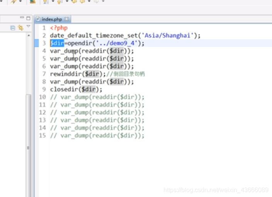Click readdir($dir) on line 8
The height and width of the screenshot is (197, 272).
[x=104, y=82]
